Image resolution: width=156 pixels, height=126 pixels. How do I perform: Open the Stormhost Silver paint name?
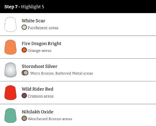tap(40, 66)
